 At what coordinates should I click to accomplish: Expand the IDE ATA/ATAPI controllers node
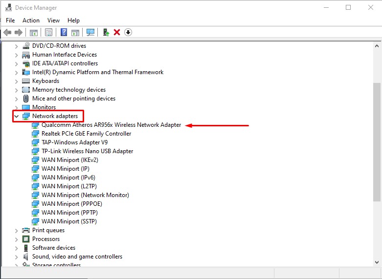(16, 64)
